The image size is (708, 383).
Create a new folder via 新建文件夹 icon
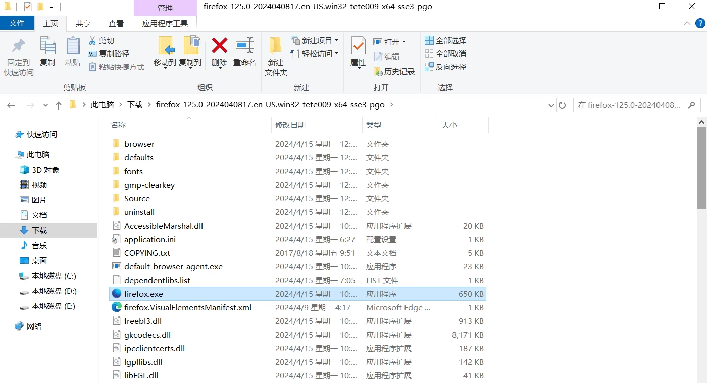coord(275,56)
